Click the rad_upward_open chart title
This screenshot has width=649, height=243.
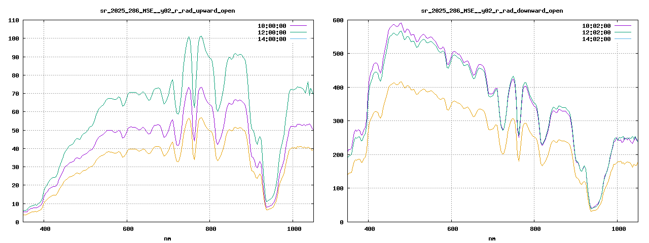(167, 11)
